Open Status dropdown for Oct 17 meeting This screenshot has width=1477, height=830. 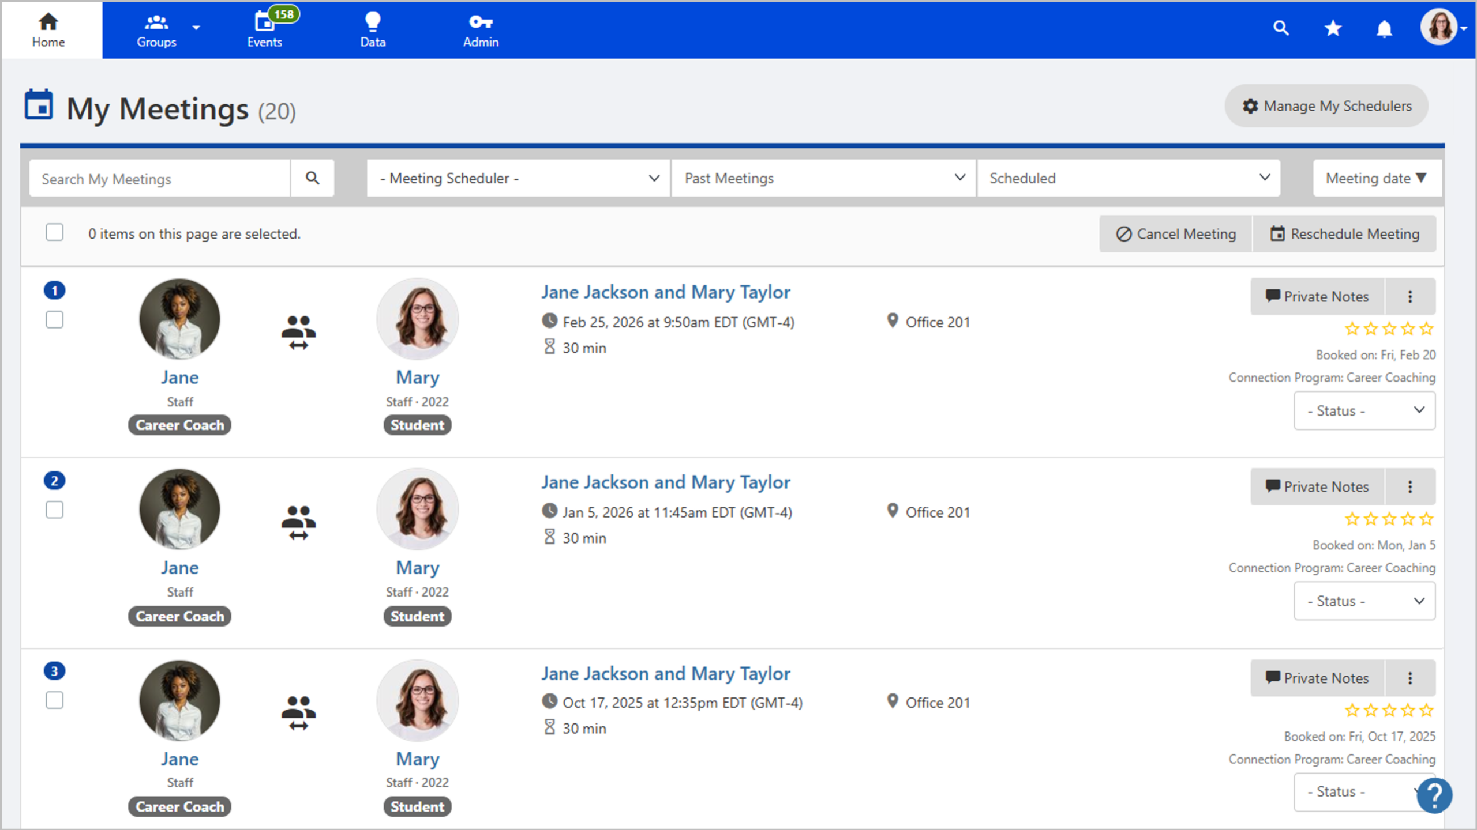(x=1364, y=791)
